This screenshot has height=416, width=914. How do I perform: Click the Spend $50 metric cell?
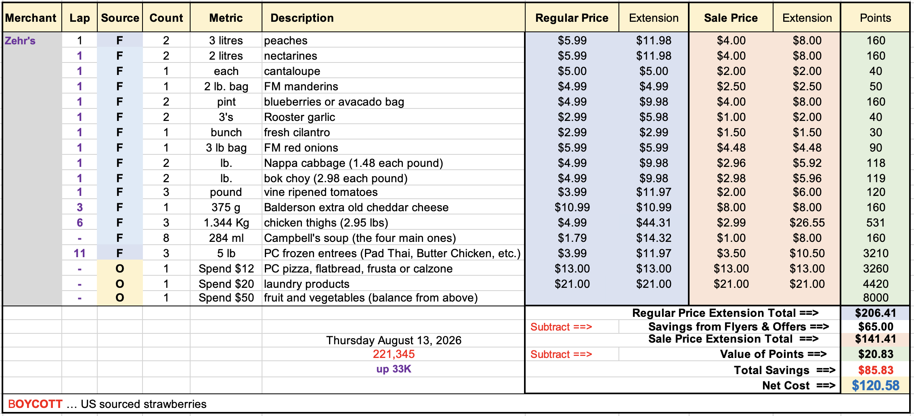[x=226, y=297]
